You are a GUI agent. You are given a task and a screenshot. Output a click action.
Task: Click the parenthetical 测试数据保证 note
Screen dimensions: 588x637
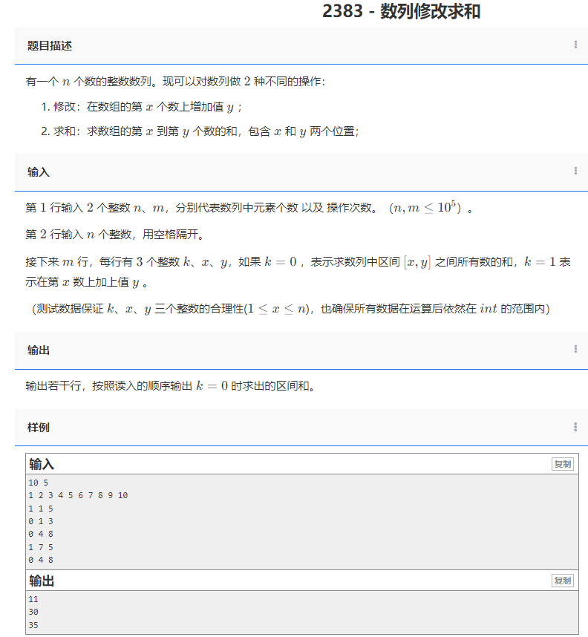coord(290,309)
